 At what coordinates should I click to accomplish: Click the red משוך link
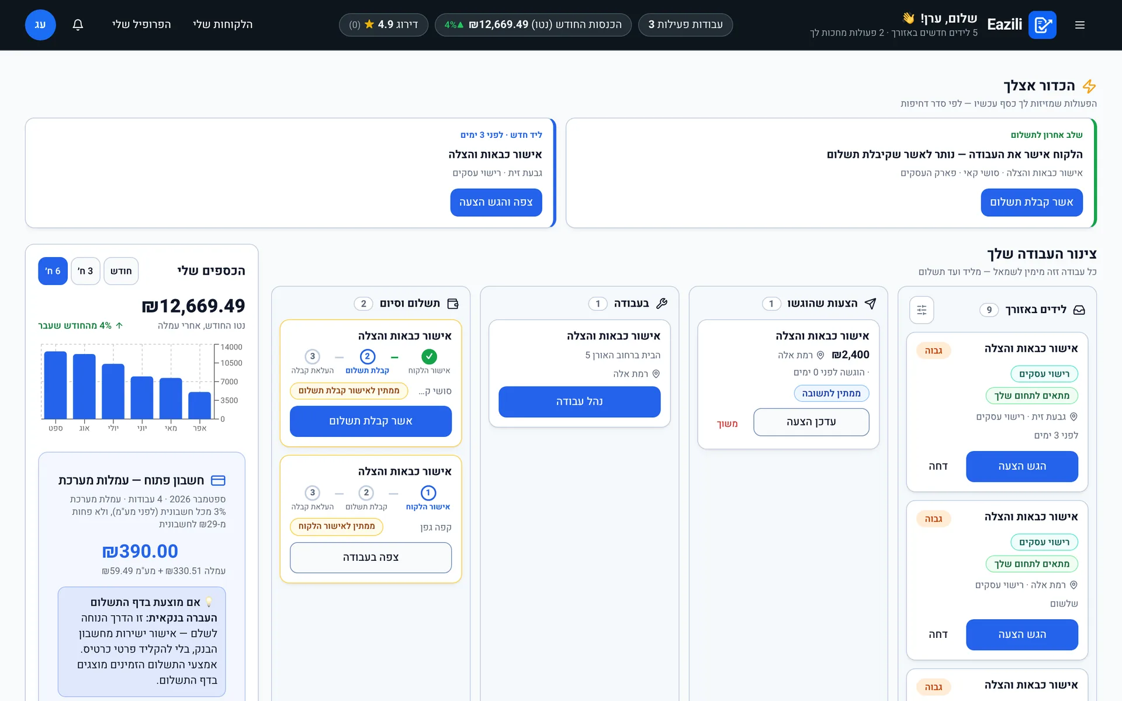727,424
